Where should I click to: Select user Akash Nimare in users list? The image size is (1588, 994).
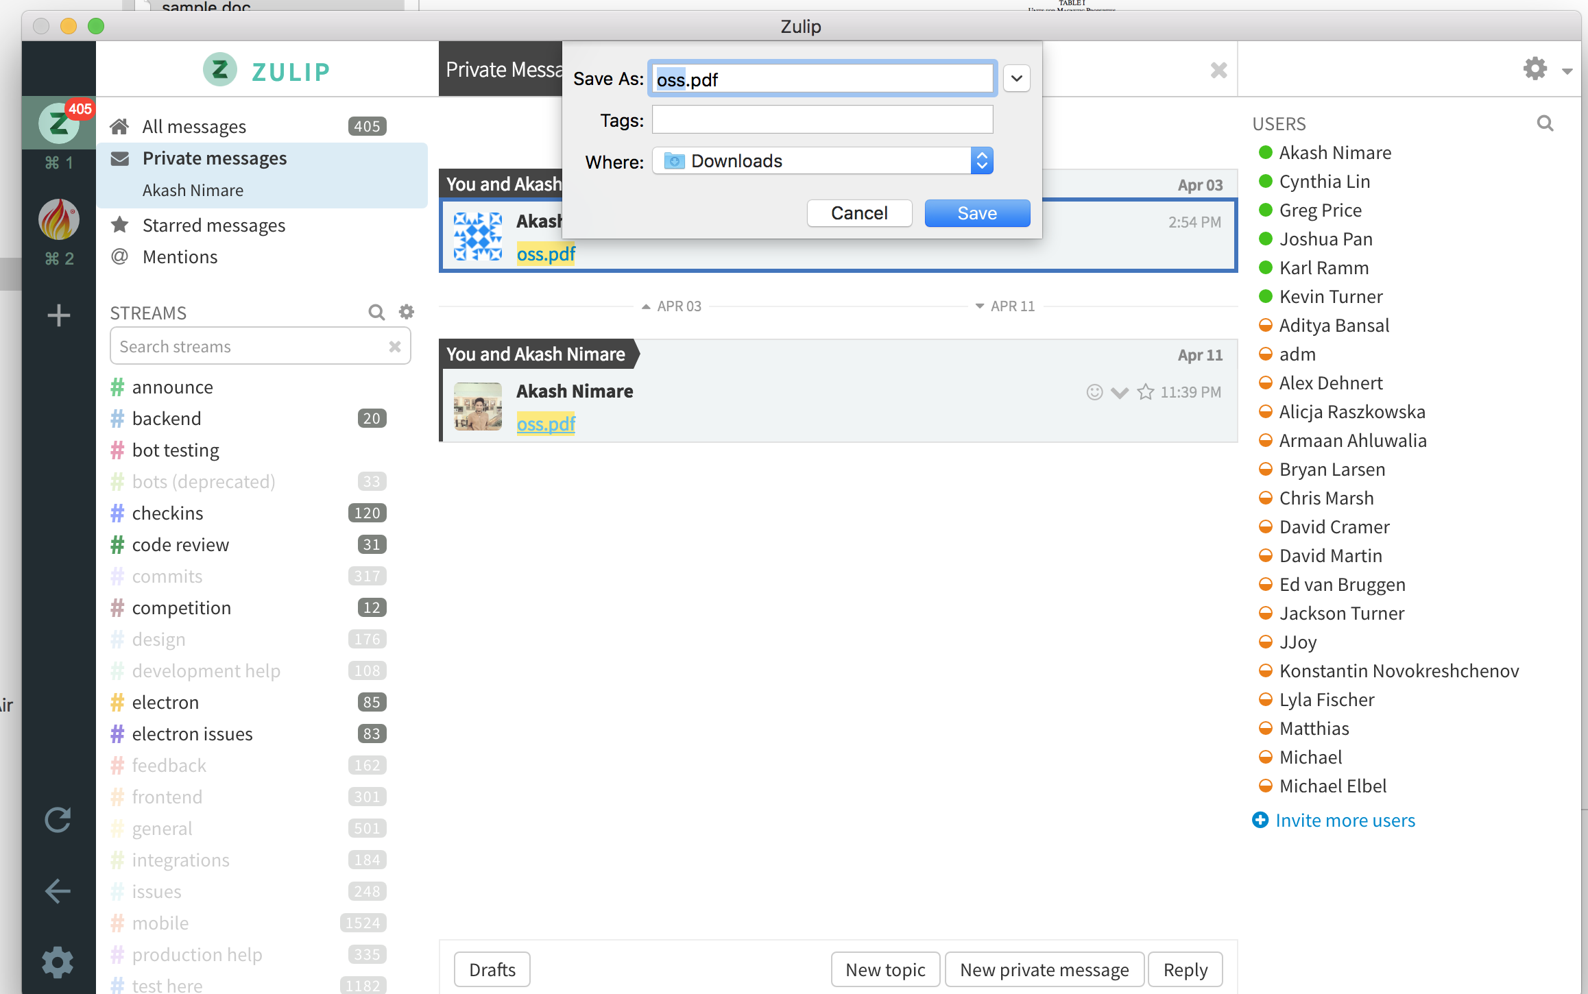click(x=1335, y=153)
